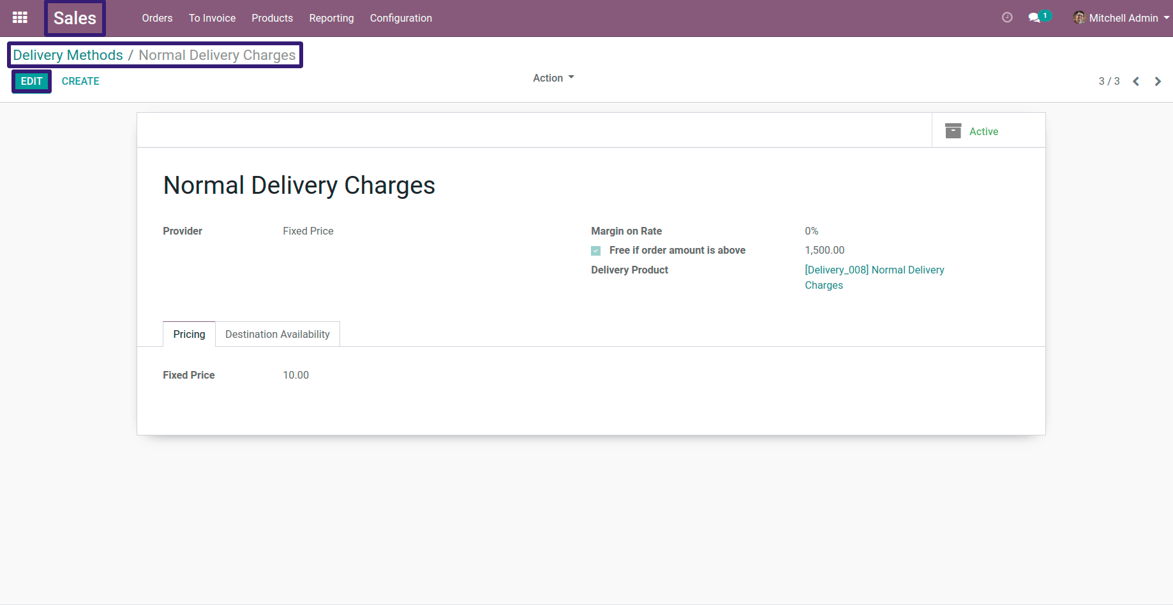Open the conversations chat icon
This screenshot has width=1173, height=605.
pyautogui.click(x=1035, y=18)
